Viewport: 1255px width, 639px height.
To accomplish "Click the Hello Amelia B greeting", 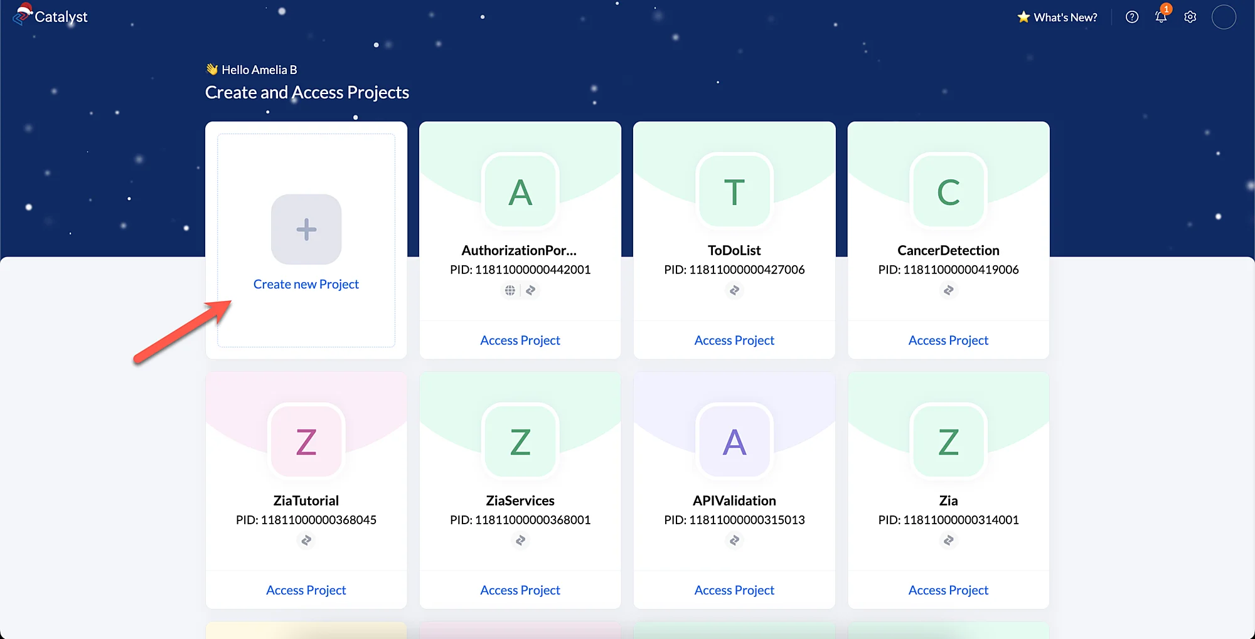I will click(x=259, y=70).
